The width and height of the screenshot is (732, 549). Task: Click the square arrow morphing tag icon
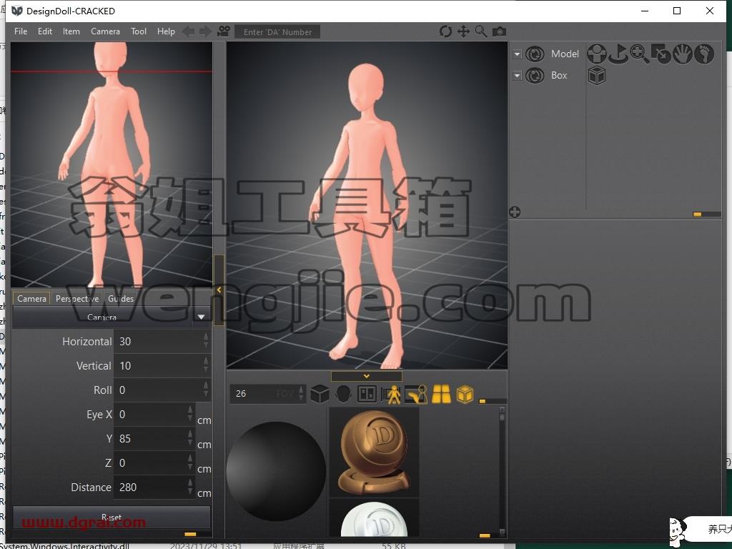pos(661,54)
